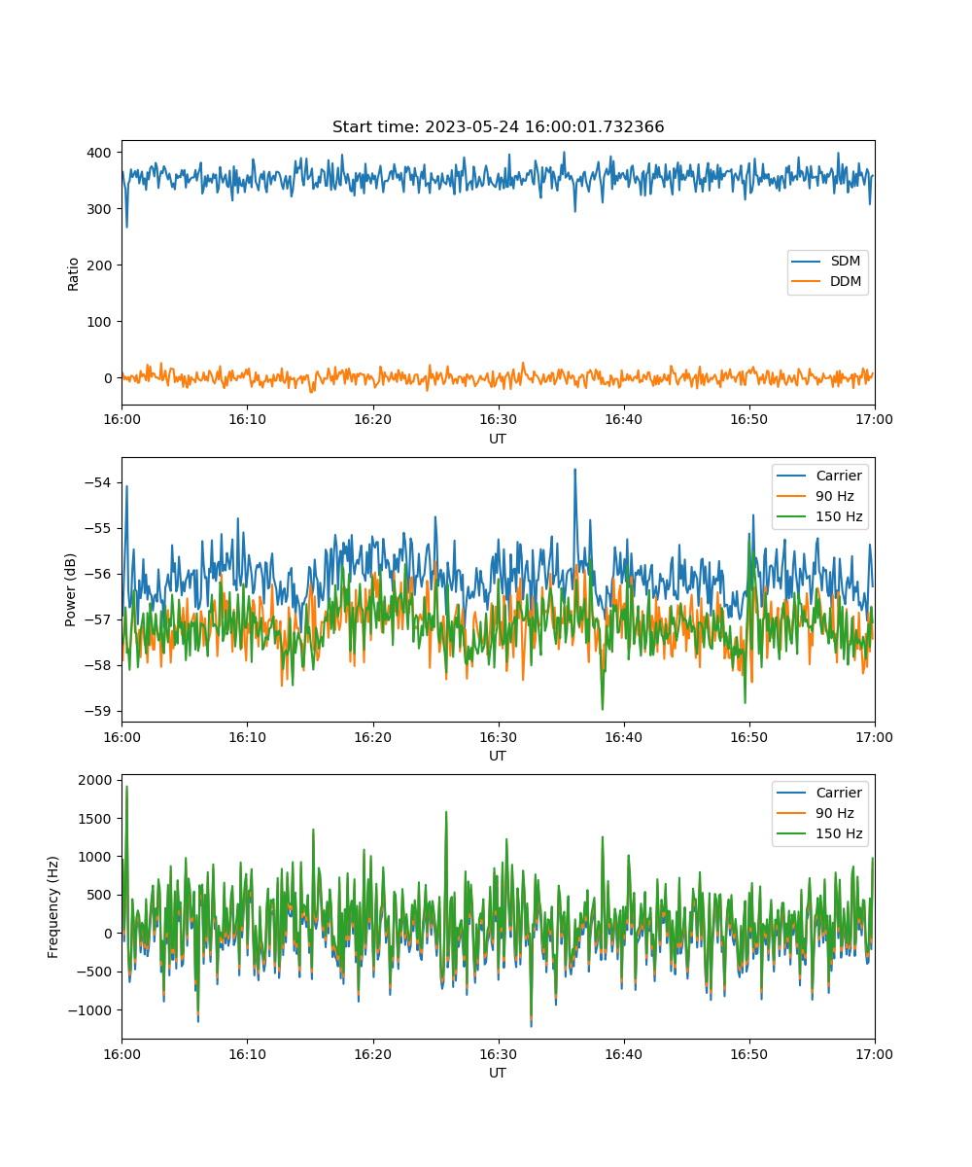Image resolution: width=972 pixels, height=1167 pixels.
Task: Click the UT x-axis label under Frequency plot
Action: 498,1073
